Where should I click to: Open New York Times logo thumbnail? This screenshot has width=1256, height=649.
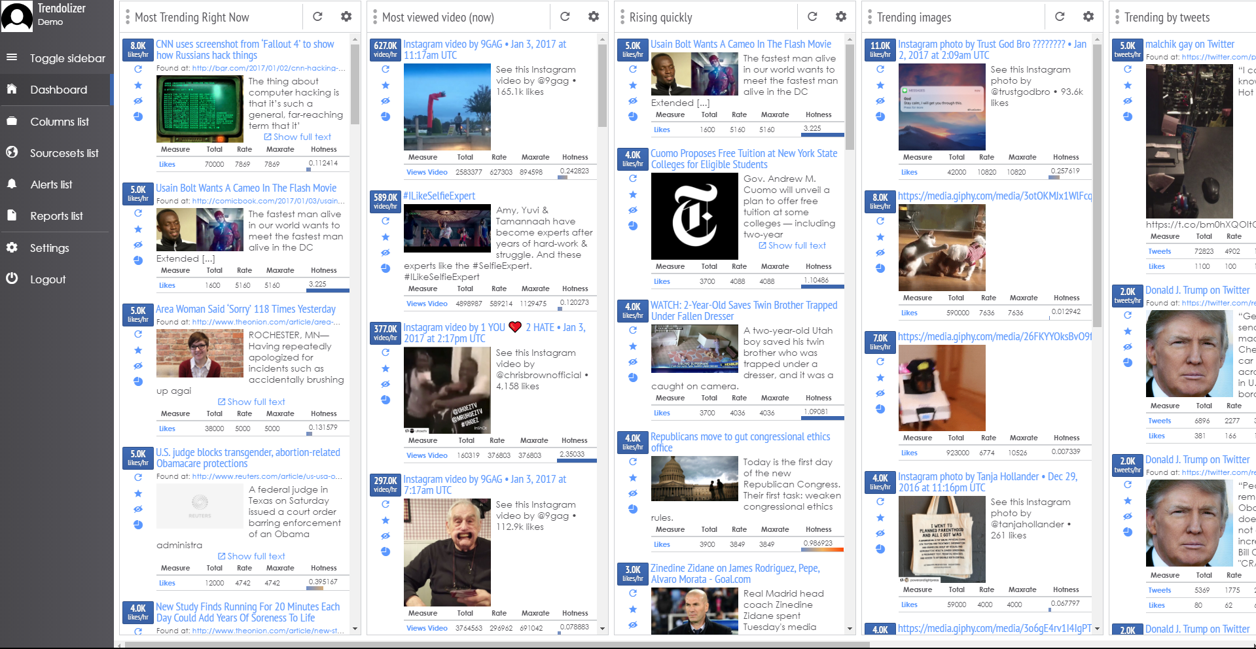click(694, 217)
